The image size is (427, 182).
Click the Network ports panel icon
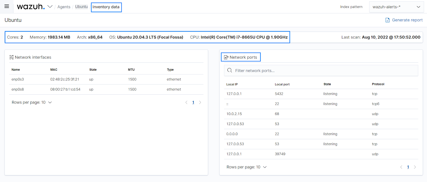[226, 57]
